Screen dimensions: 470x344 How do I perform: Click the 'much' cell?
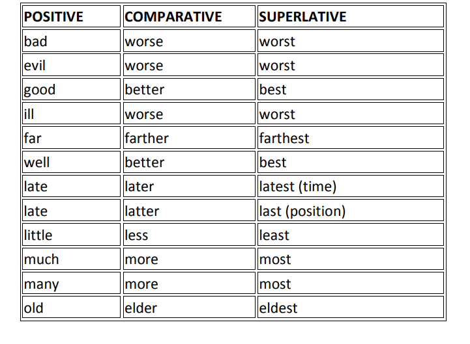point(41,259)
